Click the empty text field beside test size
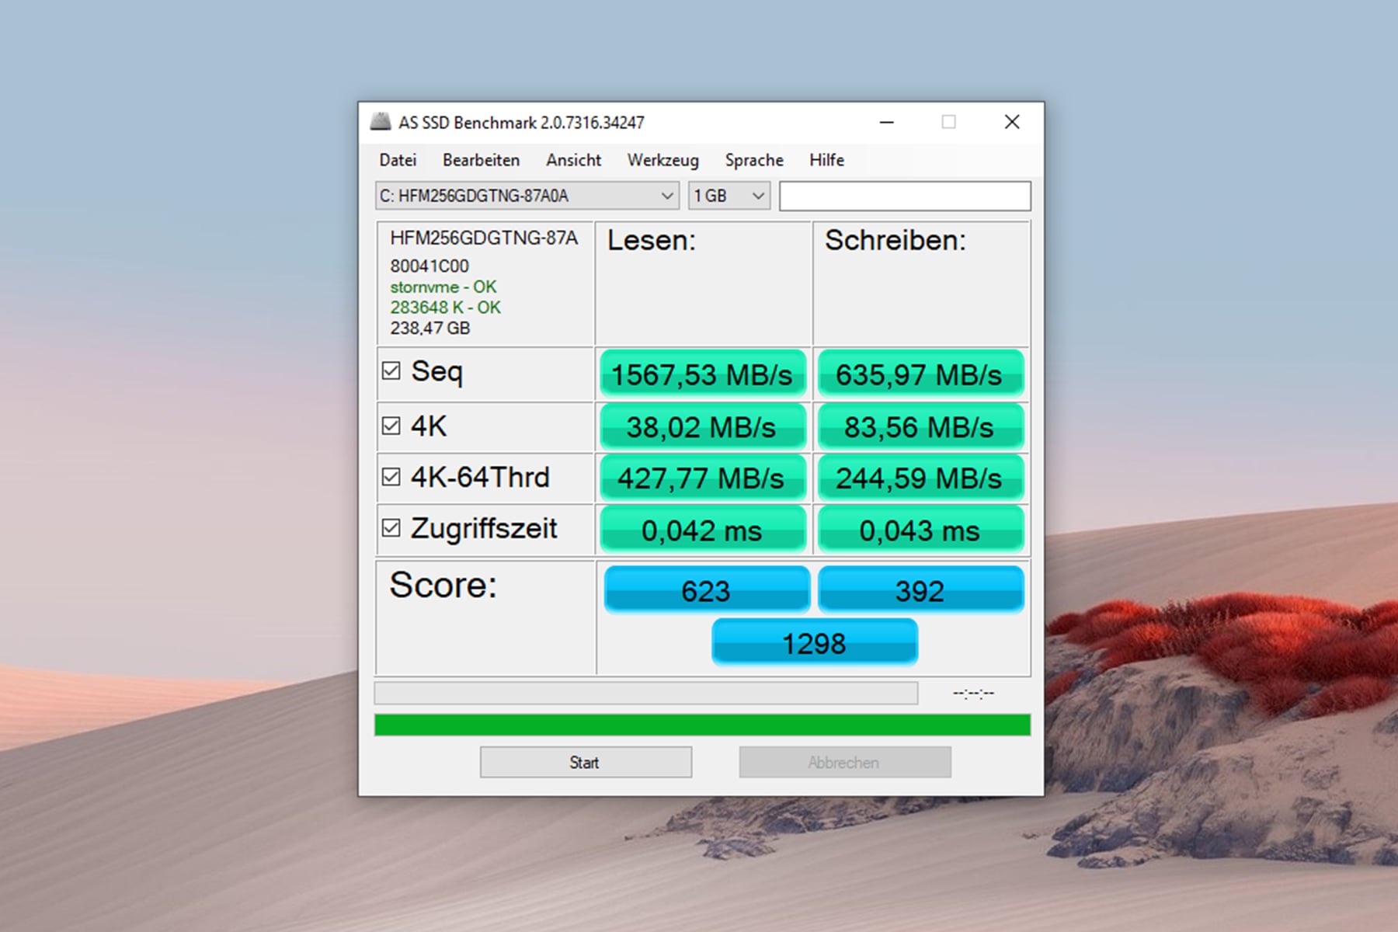 click(x=905, y=196)
